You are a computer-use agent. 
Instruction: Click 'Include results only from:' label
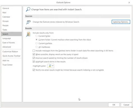43,33
